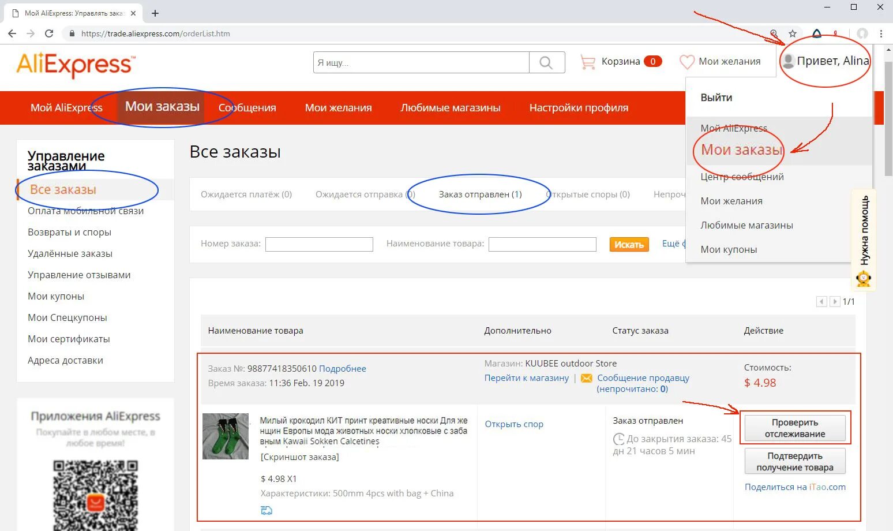Click Подтвердить получение товара button

[795, 461]
